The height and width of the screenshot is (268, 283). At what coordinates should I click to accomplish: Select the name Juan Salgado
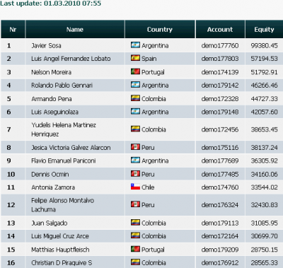pyautogui.click(x=50, y=223)
